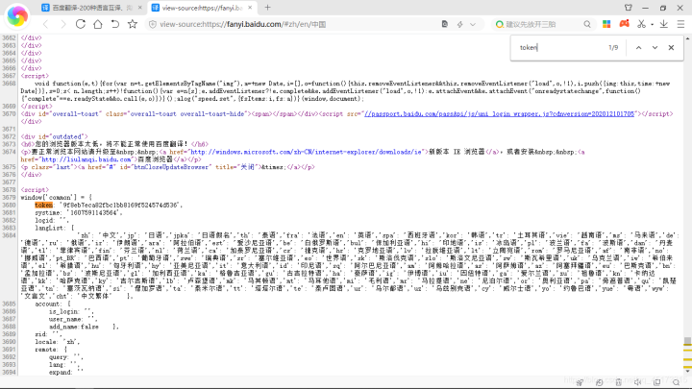The image size is (692, 389).
Task: Click the locale: 'zh' line
Action: point(58,342)
